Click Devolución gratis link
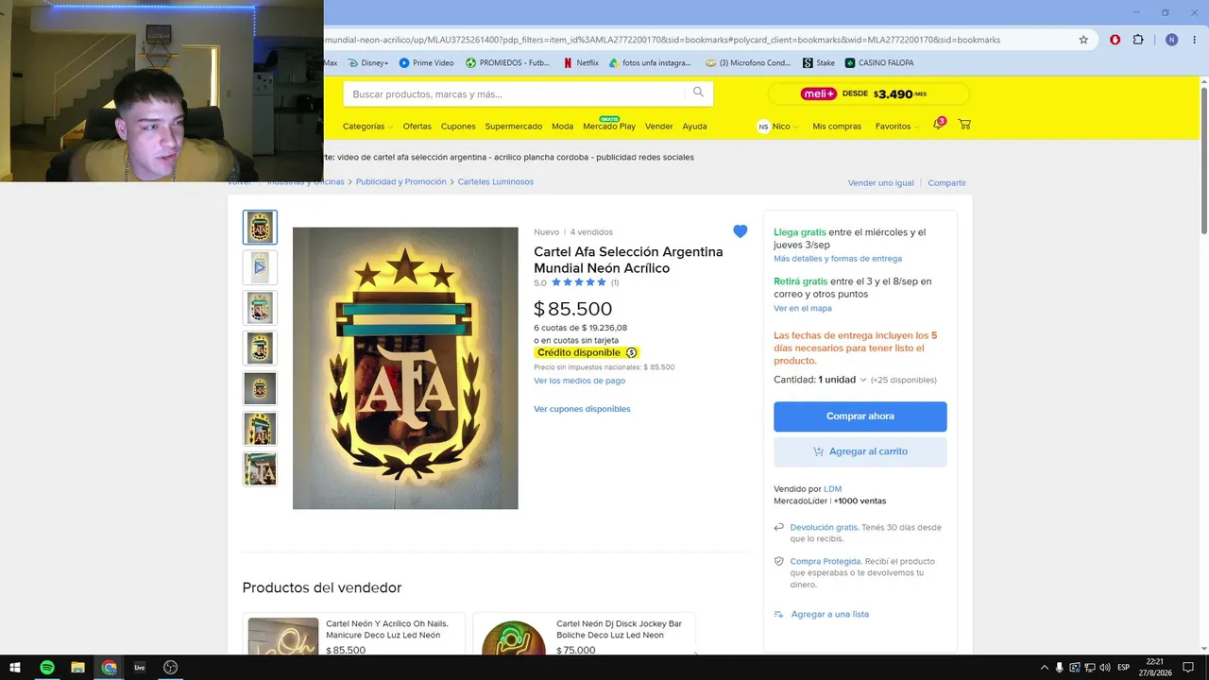 [824, 528]
